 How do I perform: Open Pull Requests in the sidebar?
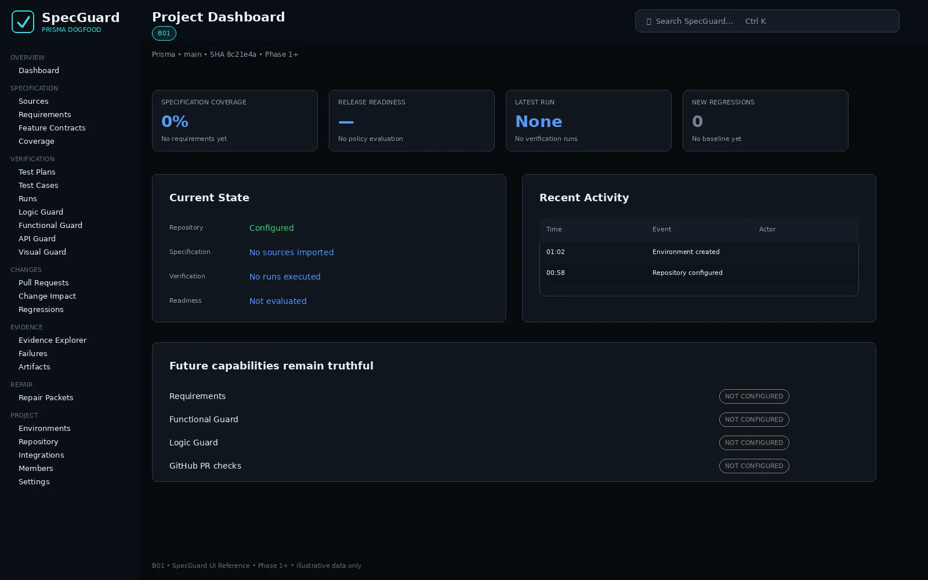(x=43, y=283)
